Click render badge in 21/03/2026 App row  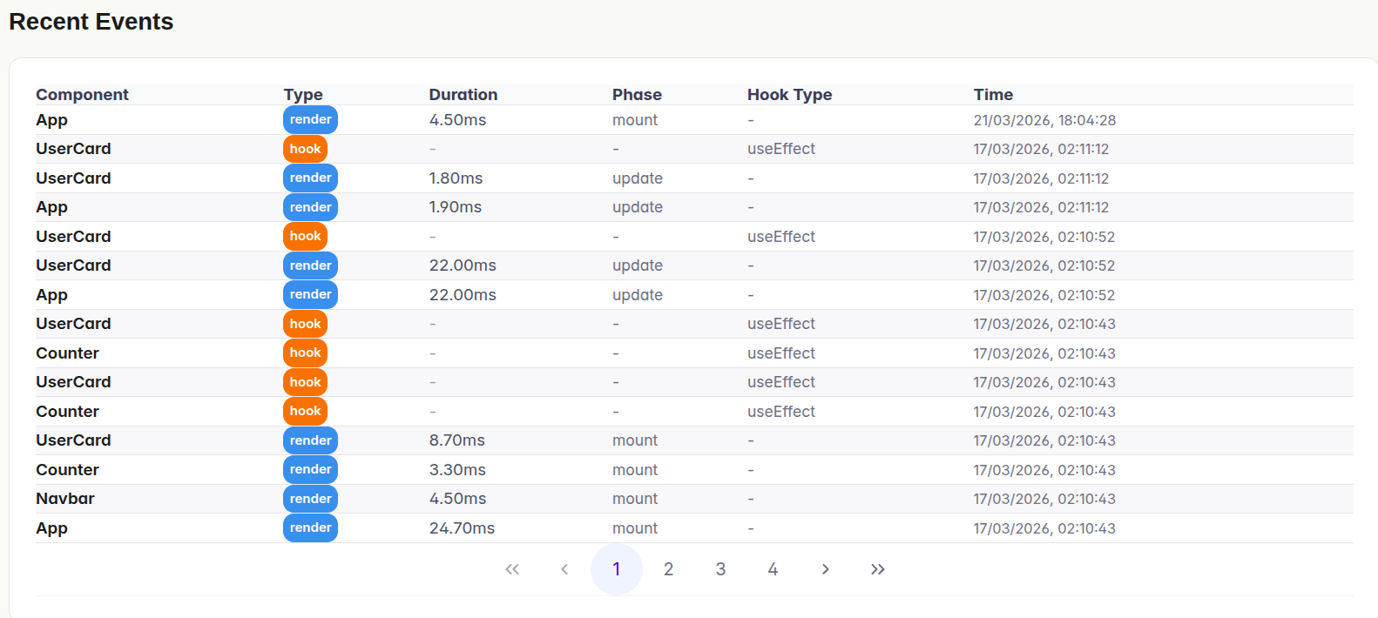point(310,120)
